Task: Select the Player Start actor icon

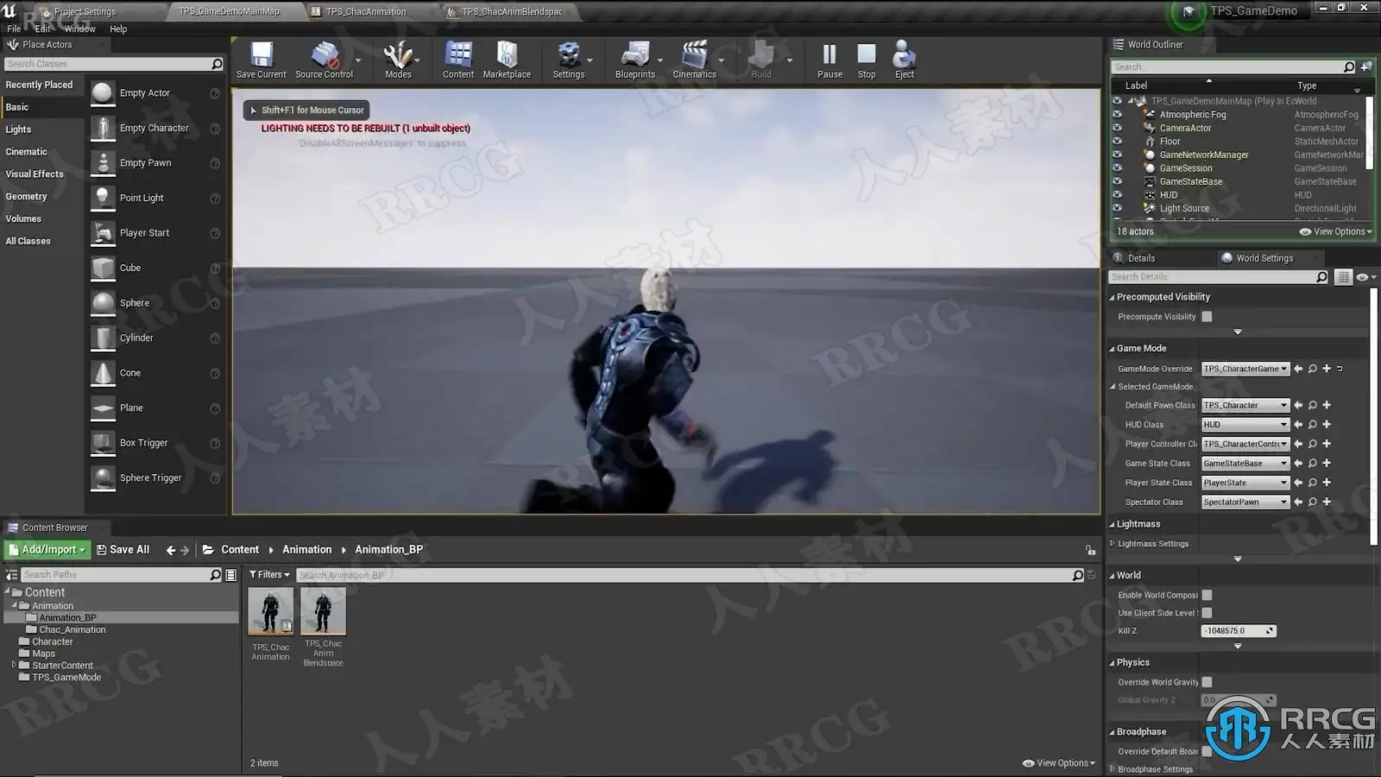Action: (x=103, y=233)
